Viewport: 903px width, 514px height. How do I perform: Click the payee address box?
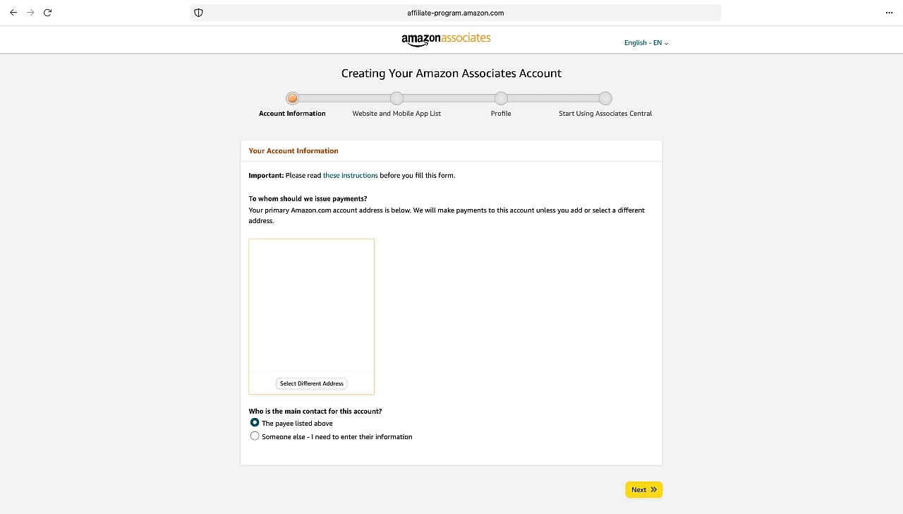coord(311,305)
